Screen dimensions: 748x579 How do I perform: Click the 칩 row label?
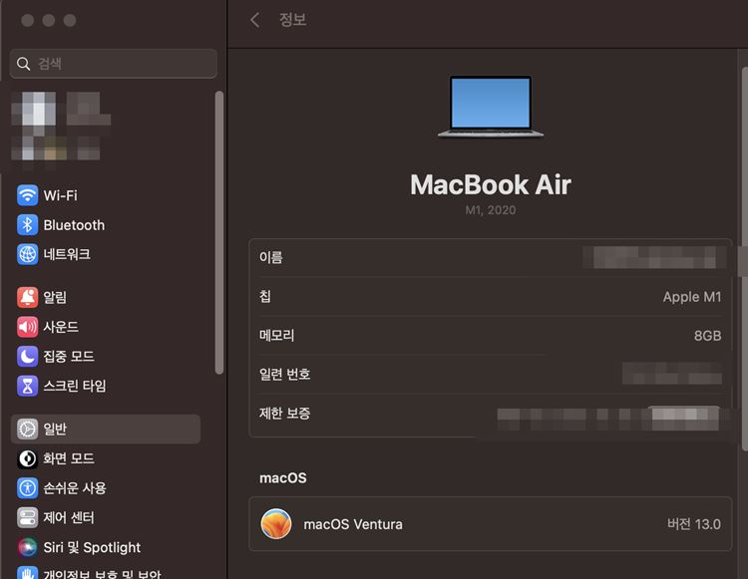[x=264, y=296]
